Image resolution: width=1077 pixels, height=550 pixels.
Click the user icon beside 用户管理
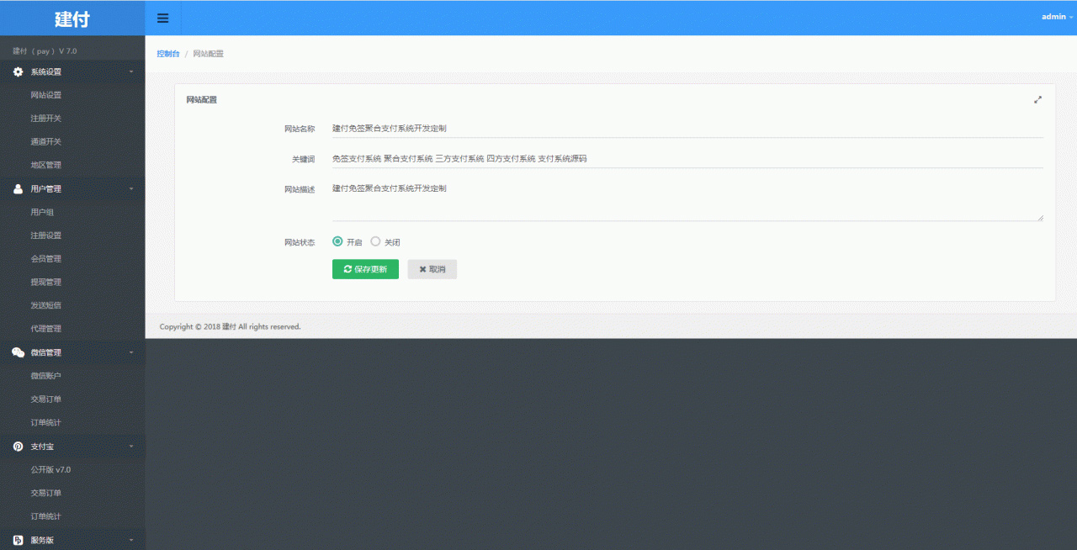(18, 189)
